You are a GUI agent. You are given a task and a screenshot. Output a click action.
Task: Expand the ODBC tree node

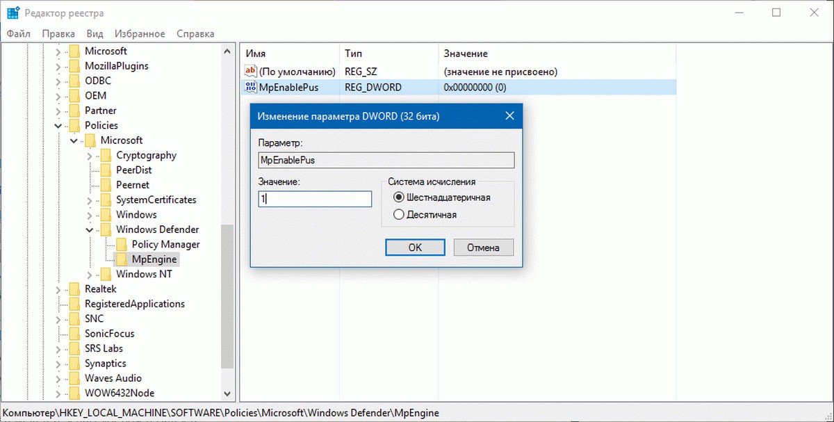(58, 81)
